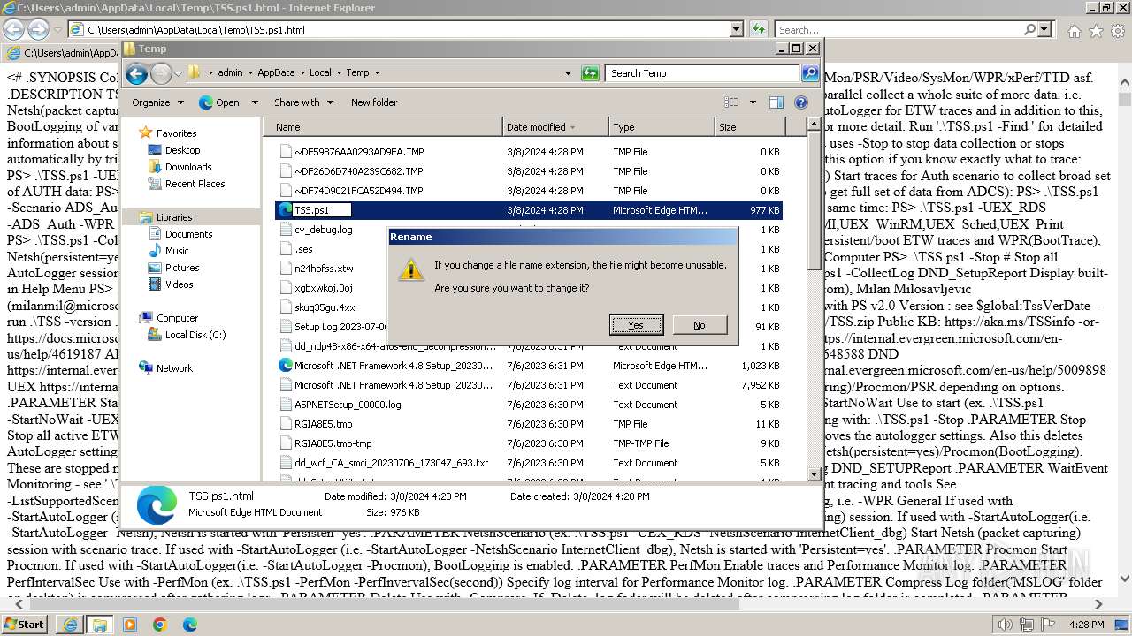Select Computer in navigation pane
Image resolution: width=1132 pixels, height=636 pixels.
click(x=177, y=318)
